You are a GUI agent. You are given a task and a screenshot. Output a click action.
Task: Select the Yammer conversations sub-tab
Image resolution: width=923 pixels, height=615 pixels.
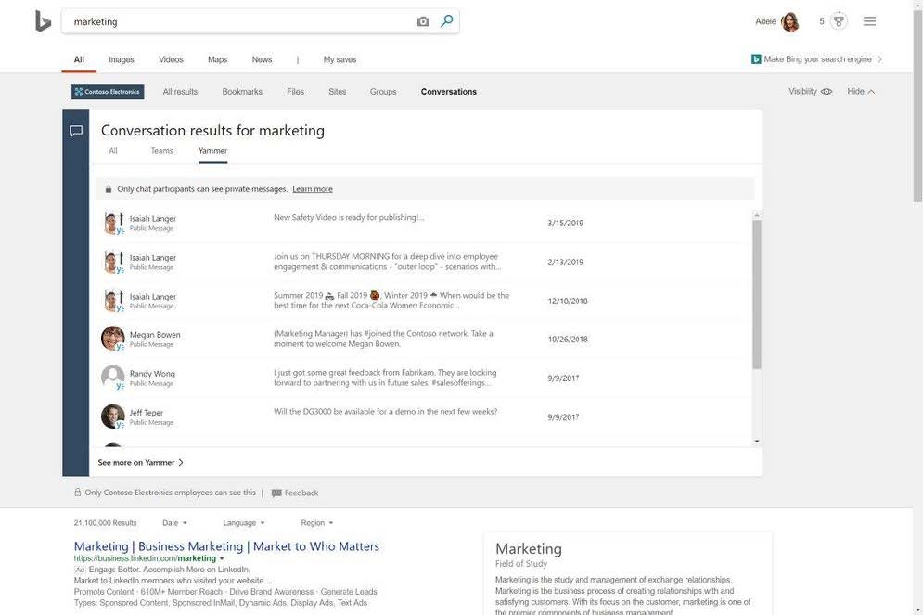click(212, 151)
